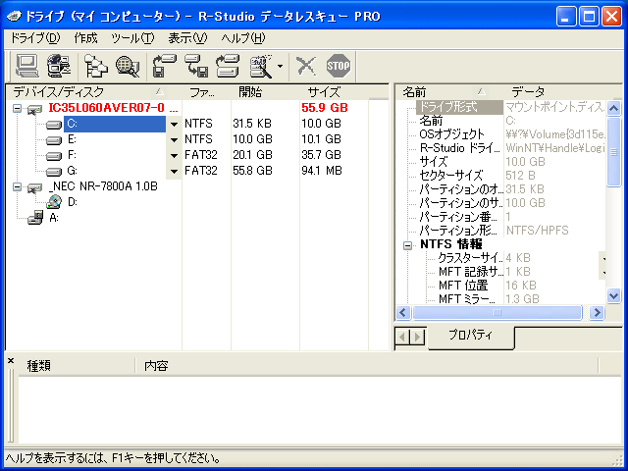Screen dimensions: 628x471
Task: Click the properties horizontal scrollbar thumb
Action: pos(497,312)
